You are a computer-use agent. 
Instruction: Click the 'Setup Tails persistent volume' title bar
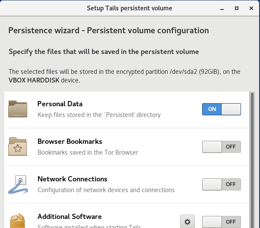point(130,8)
